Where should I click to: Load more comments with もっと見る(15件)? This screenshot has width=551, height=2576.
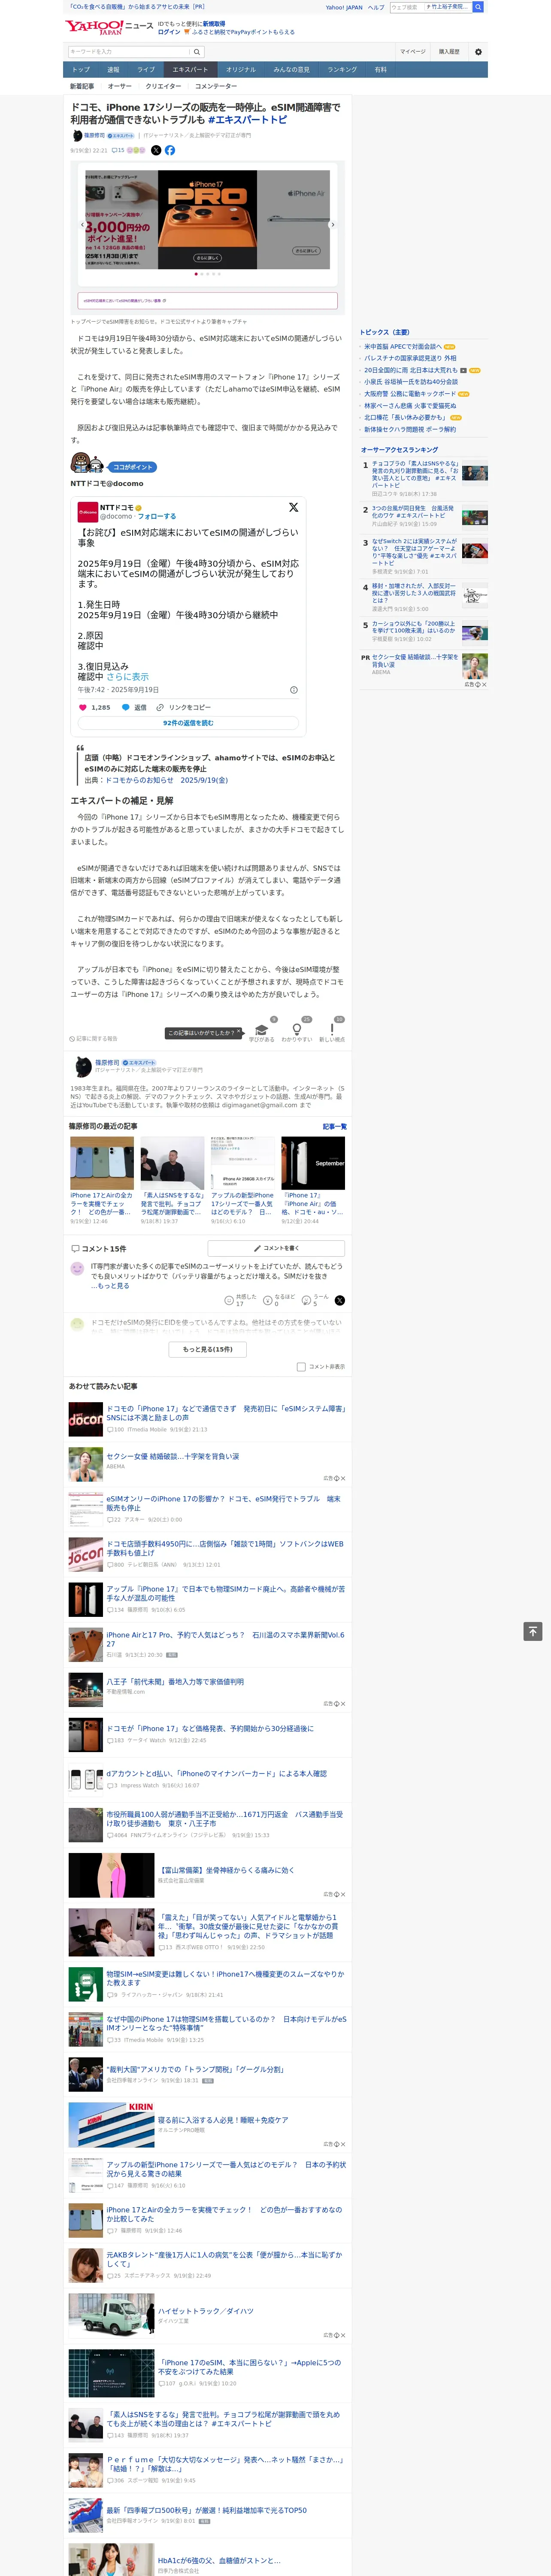click(x=208, y=1349)
